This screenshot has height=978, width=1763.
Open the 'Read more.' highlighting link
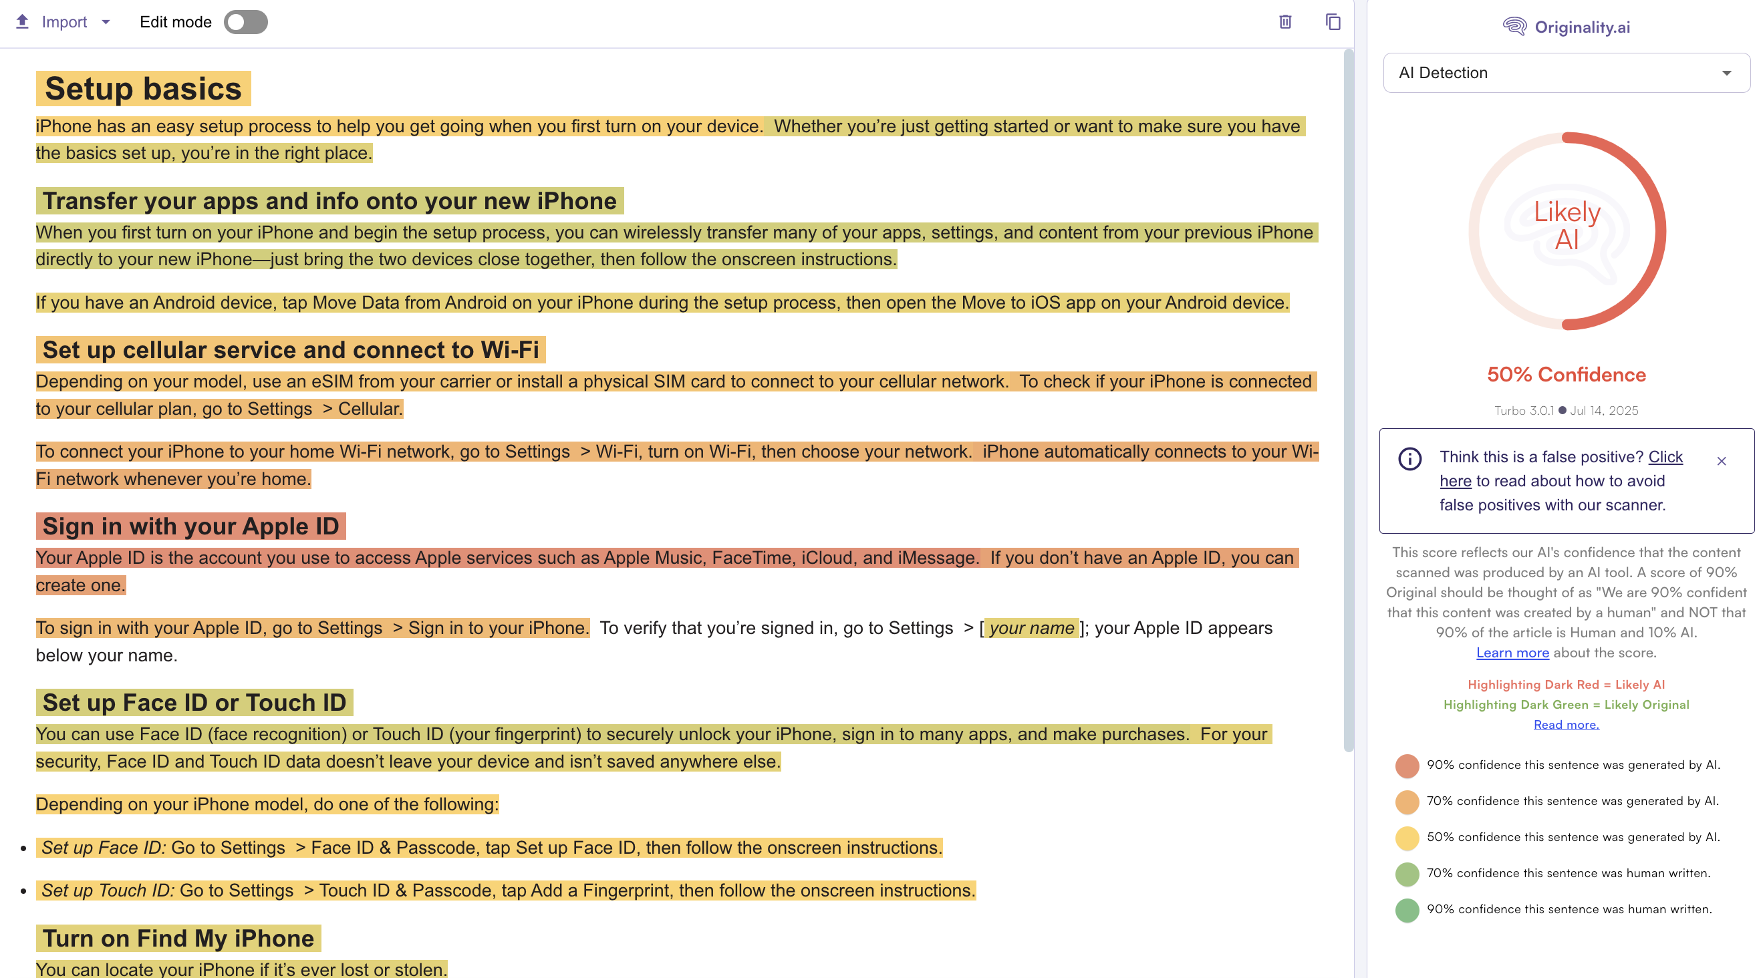[1566, 724]
